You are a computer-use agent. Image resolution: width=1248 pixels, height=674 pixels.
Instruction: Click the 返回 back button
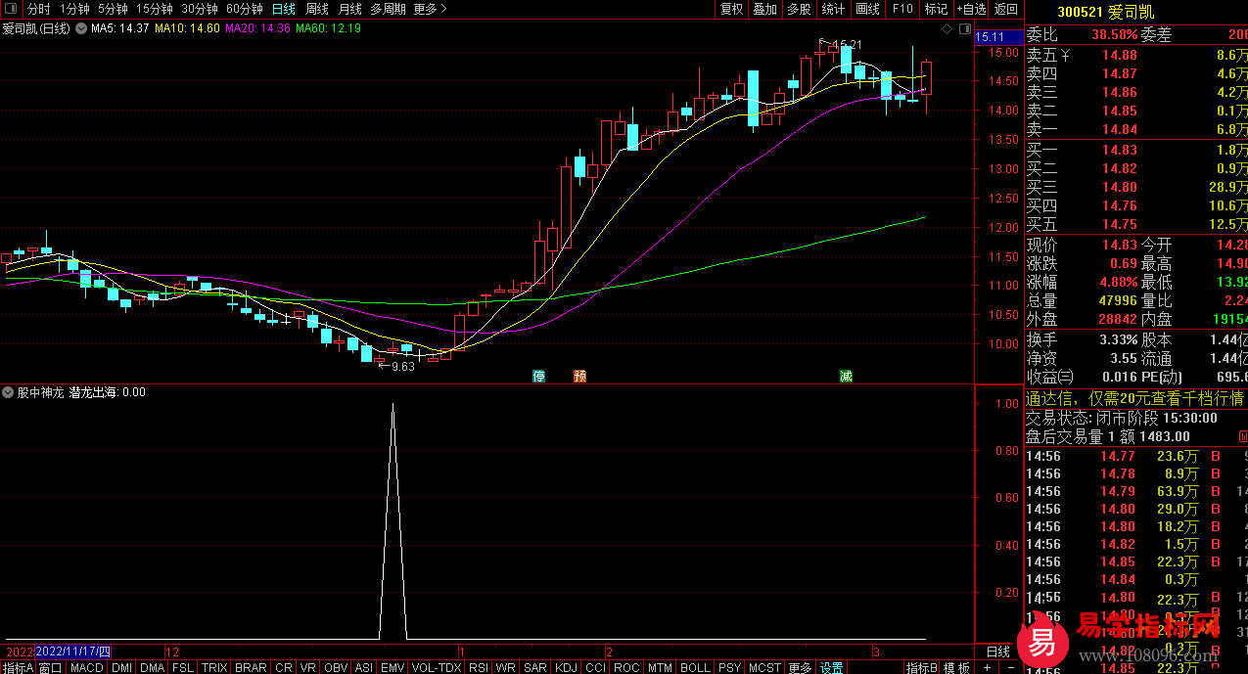coord(1006,9)
